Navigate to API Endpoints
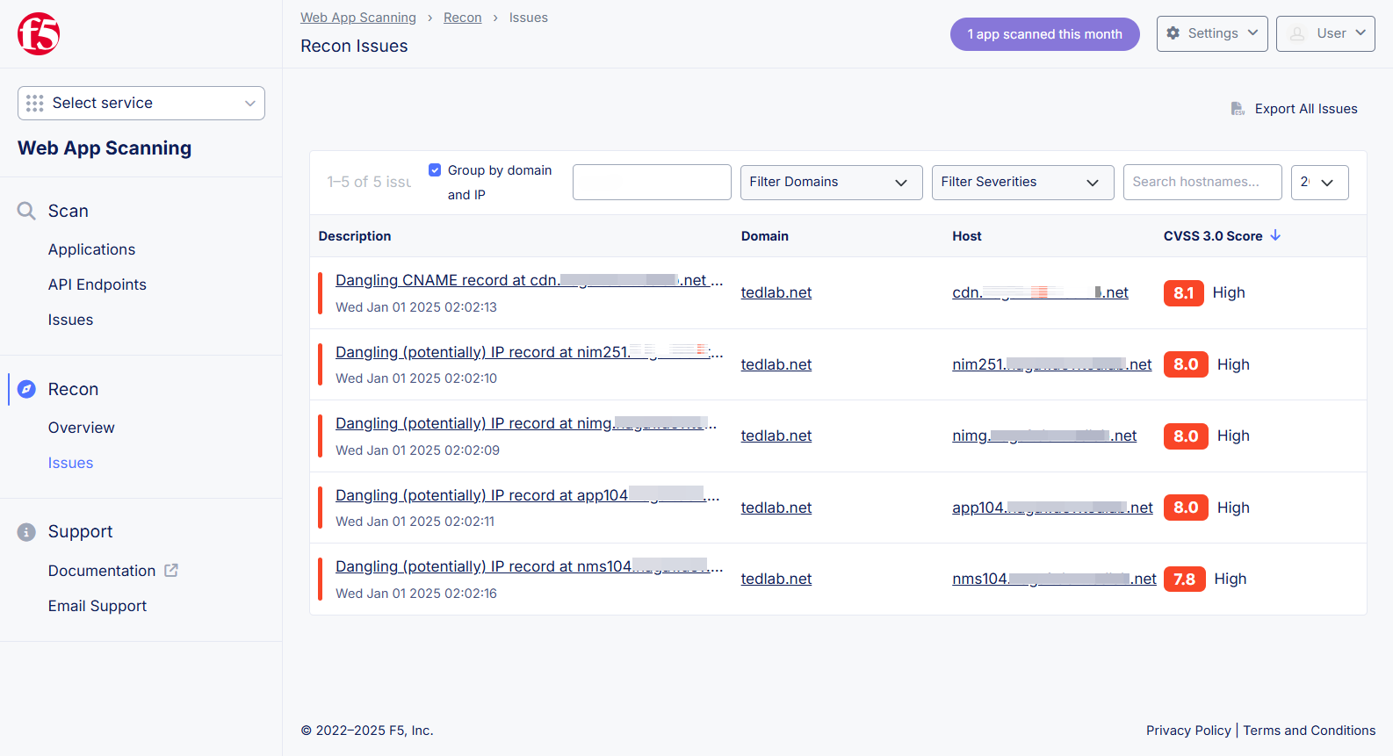This screenshot has width=1393, height=756. pyautogui.click(x=97, y=284)
